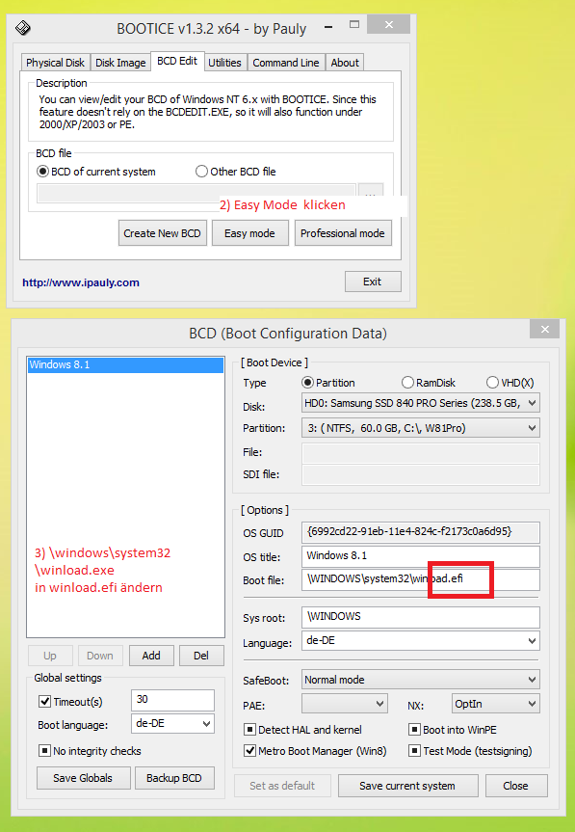The width and height of the screenshot is (575, 832).
Task: Click the Sys root field \WINDOWS
Action: [x=421, y=617]
